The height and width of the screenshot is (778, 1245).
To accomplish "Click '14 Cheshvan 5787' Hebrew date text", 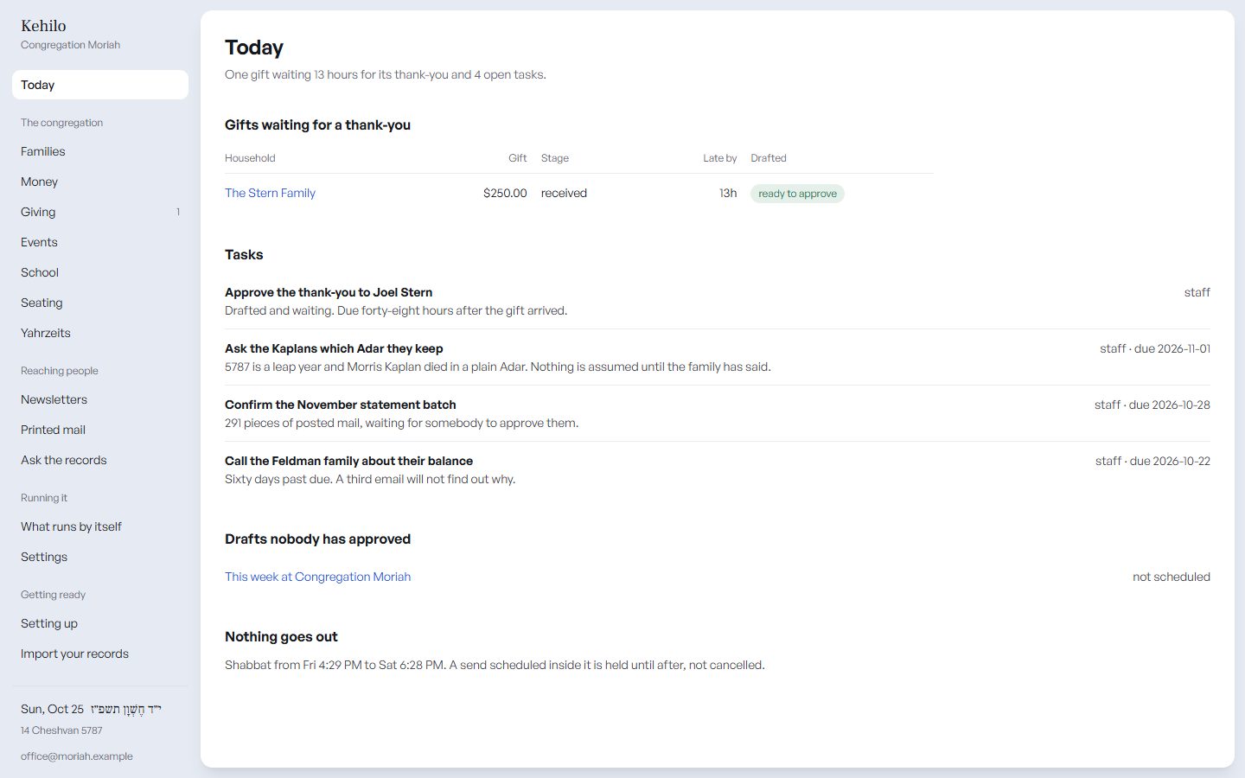I will (61, 730).
